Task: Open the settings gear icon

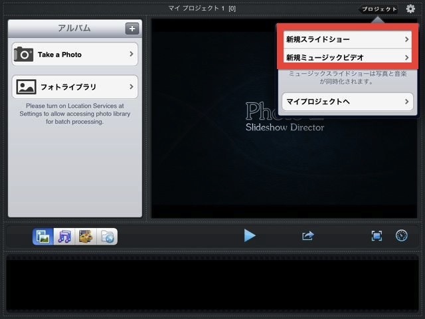Action: (x=410, y=9)
